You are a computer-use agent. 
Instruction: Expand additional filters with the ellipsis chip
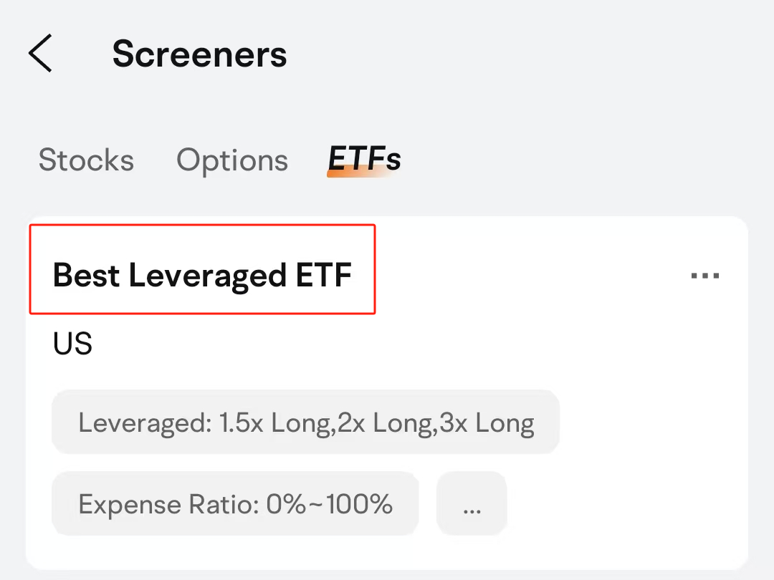click(x=471, y=503)
